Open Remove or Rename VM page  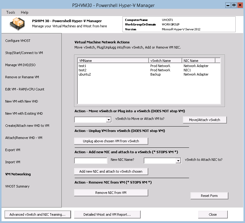22,77
